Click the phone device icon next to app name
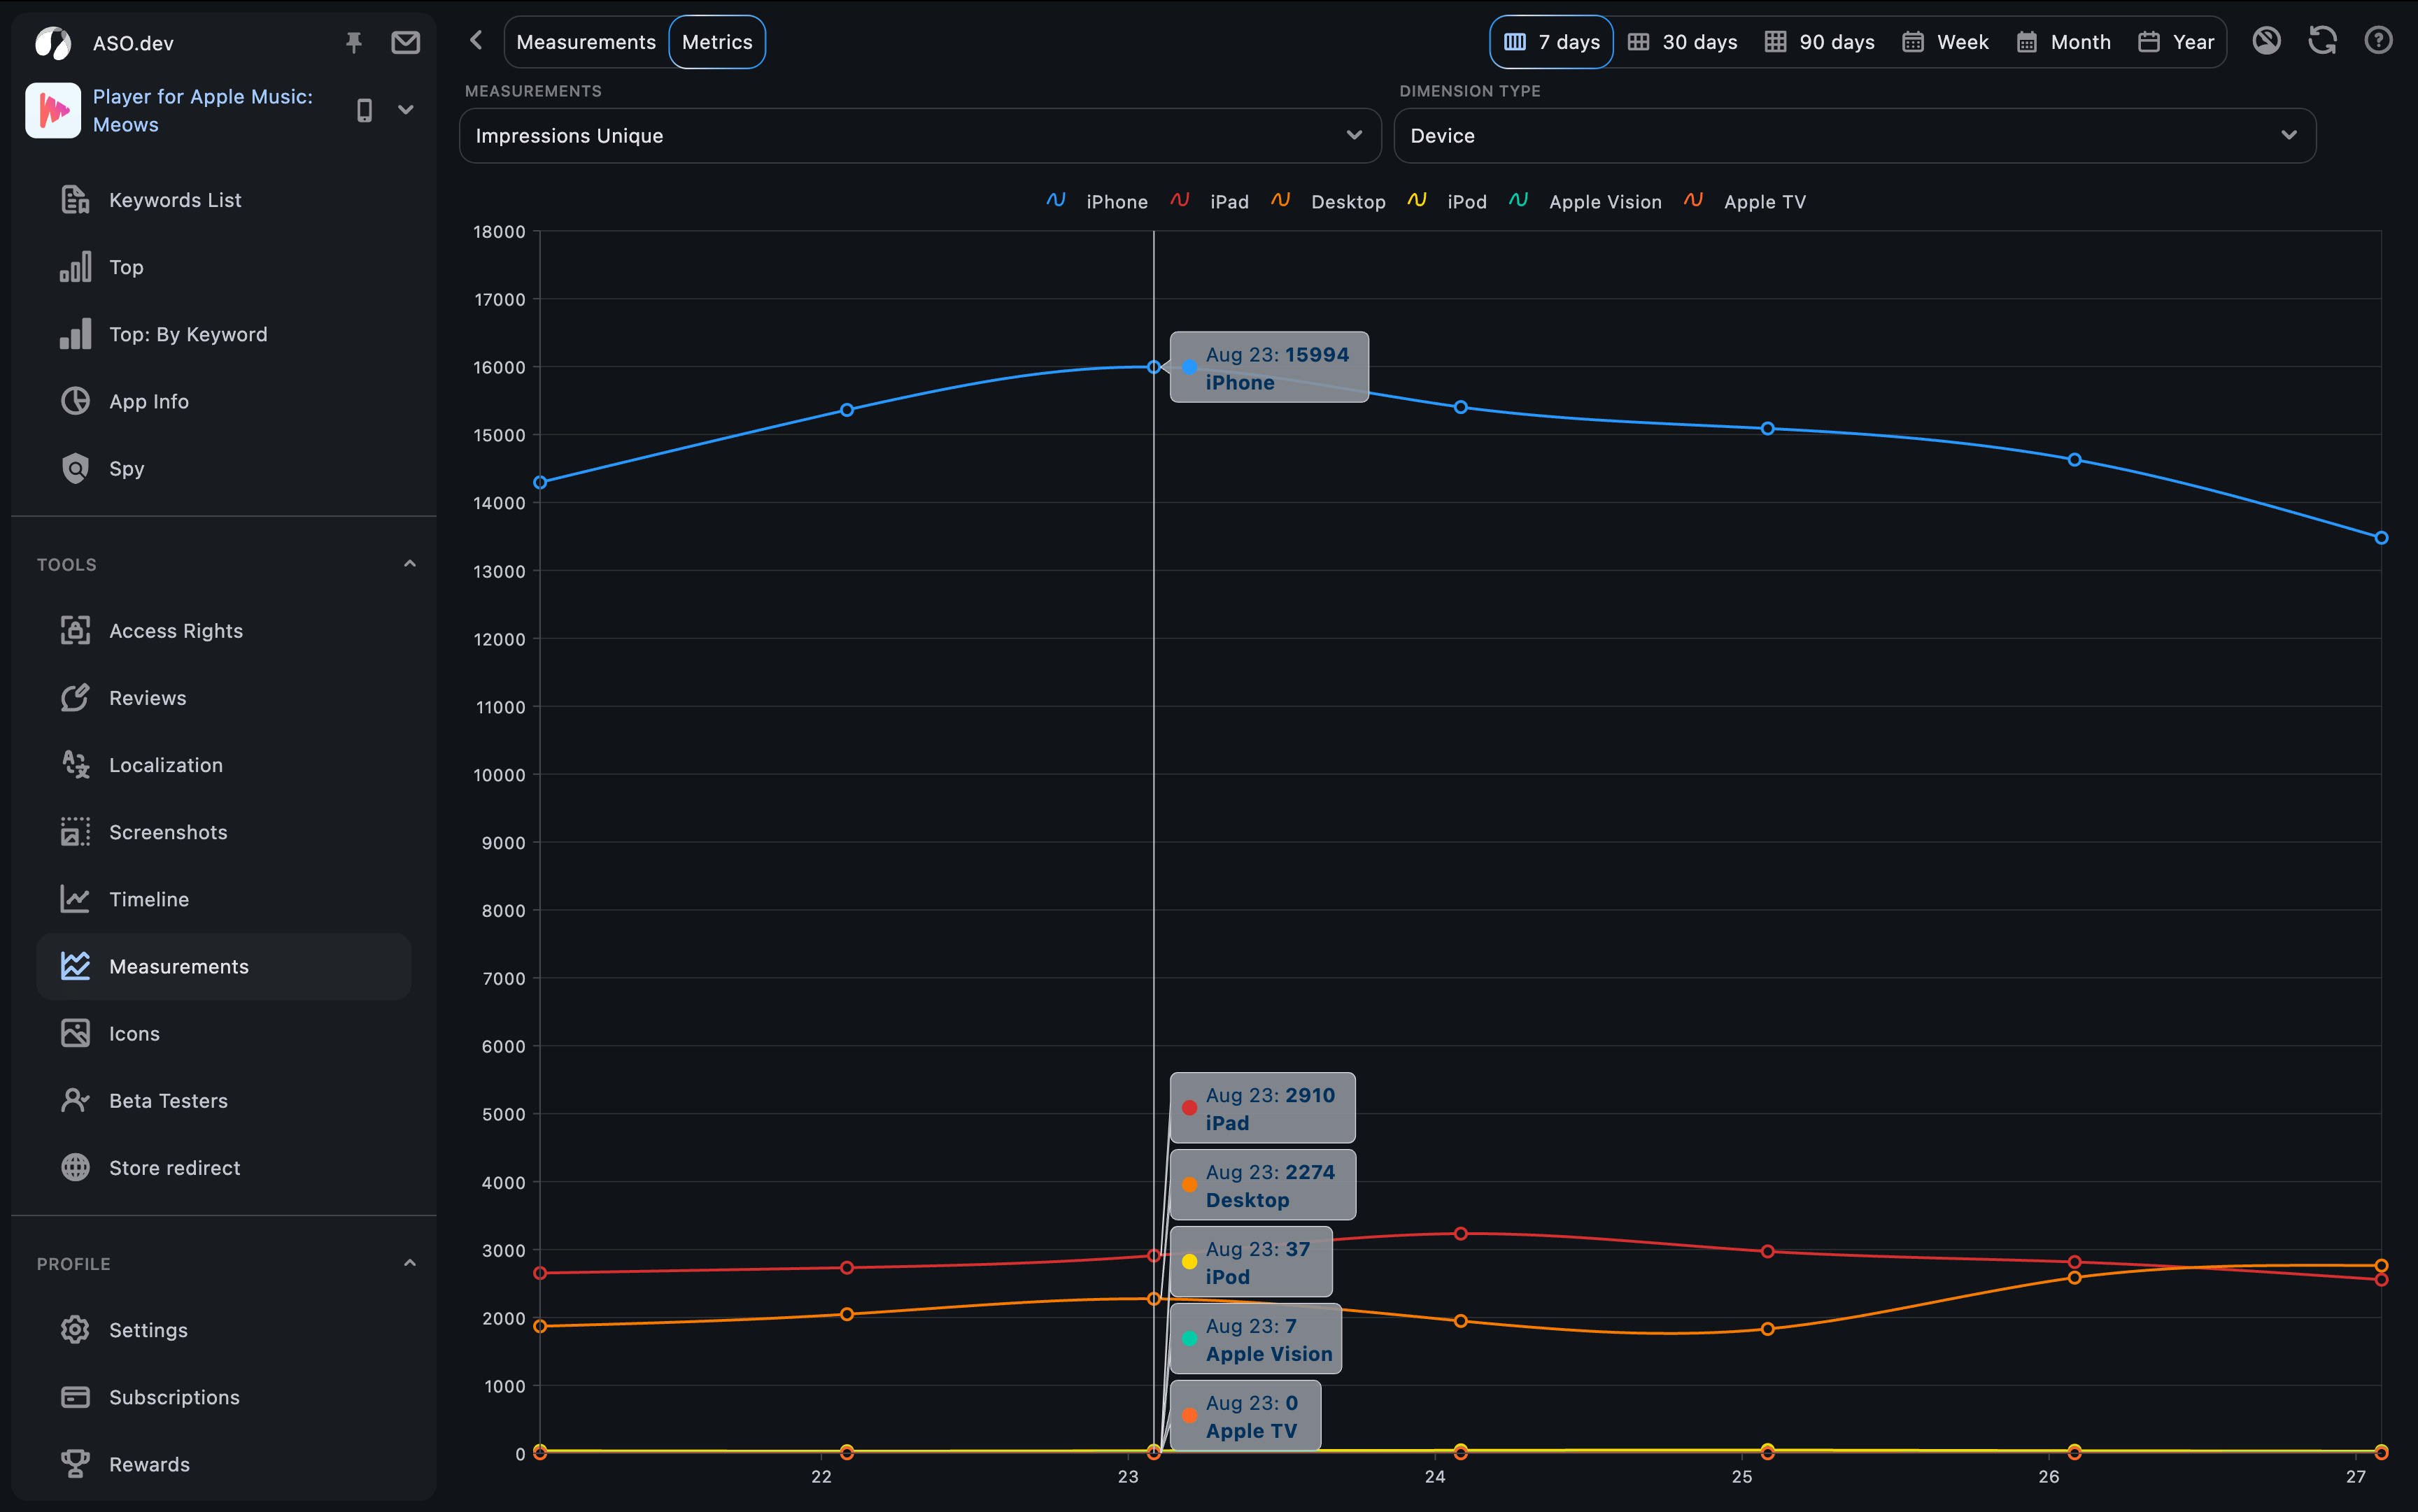This screenshot has width=2418, height=1512. (364, 110)
